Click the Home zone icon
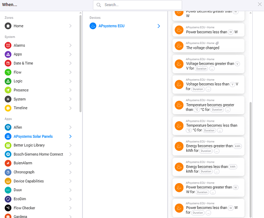264x218 pixels. coord(8,26)
